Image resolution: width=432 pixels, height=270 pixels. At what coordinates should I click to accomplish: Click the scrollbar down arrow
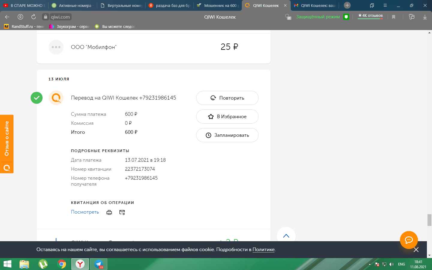pyautogui.click(x=430, y=255)
